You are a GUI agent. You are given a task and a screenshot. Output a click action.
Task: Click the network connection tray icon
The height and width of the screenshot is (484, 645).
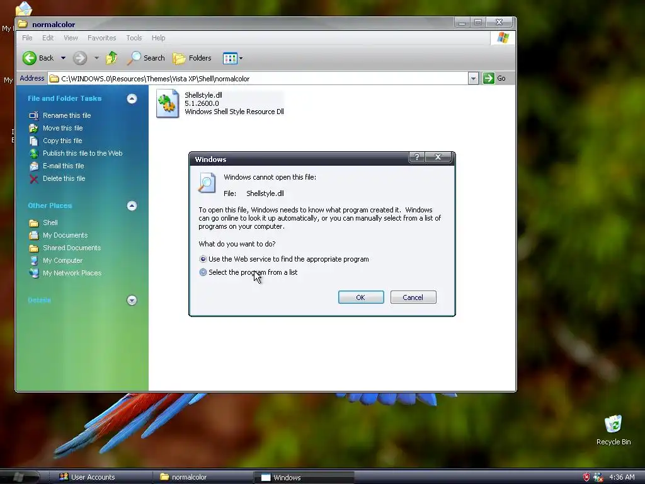[x=598, y=478]
